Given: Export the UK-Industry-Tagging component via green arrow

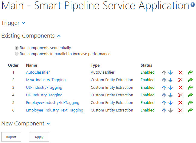Looking at the screenshot, I should coord(190,95).
